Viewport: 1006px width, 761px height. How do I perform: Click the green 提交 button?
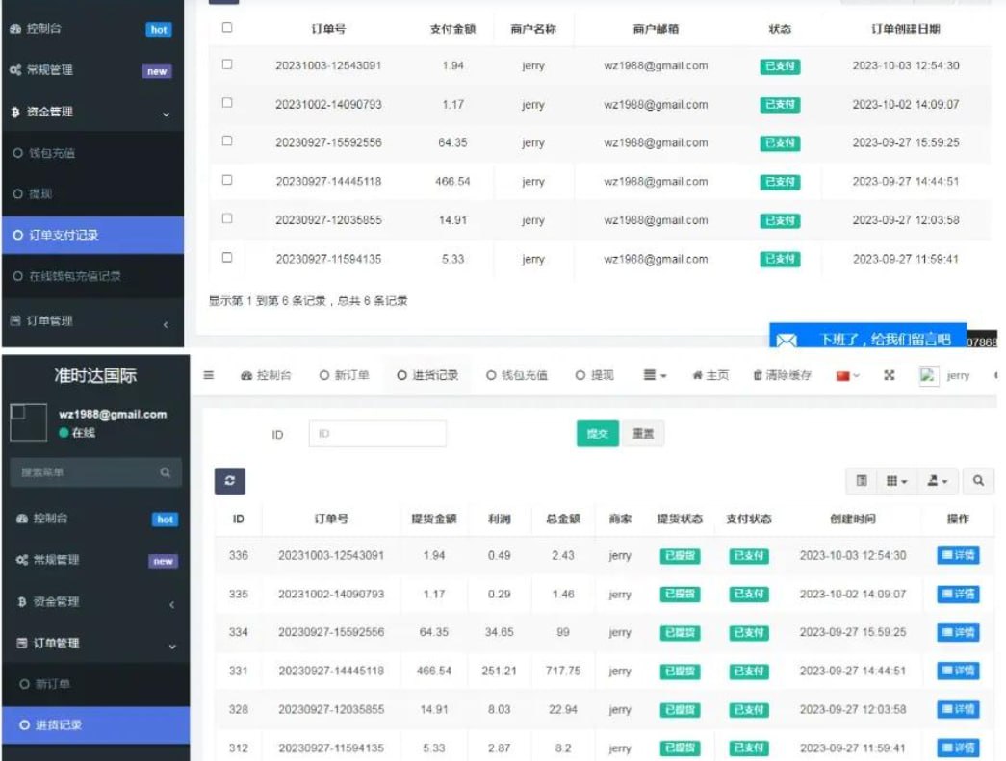coord(597,434)
